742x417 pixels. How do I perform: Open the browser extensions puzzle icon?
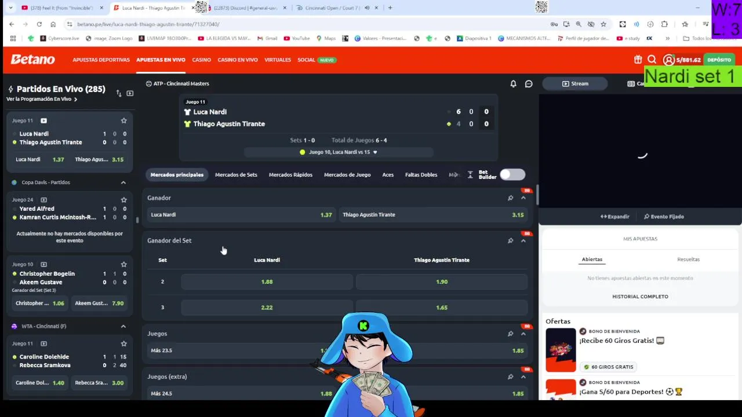664,24
